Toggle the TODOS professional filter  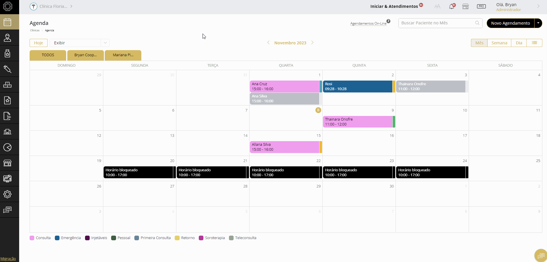(48, 55)
